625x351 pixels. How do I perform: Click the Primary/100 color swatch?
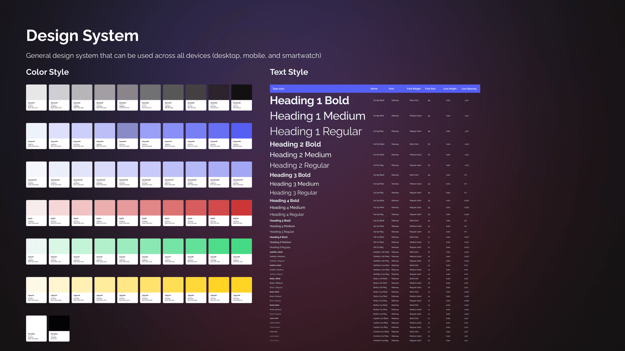(x=241, y=136)
